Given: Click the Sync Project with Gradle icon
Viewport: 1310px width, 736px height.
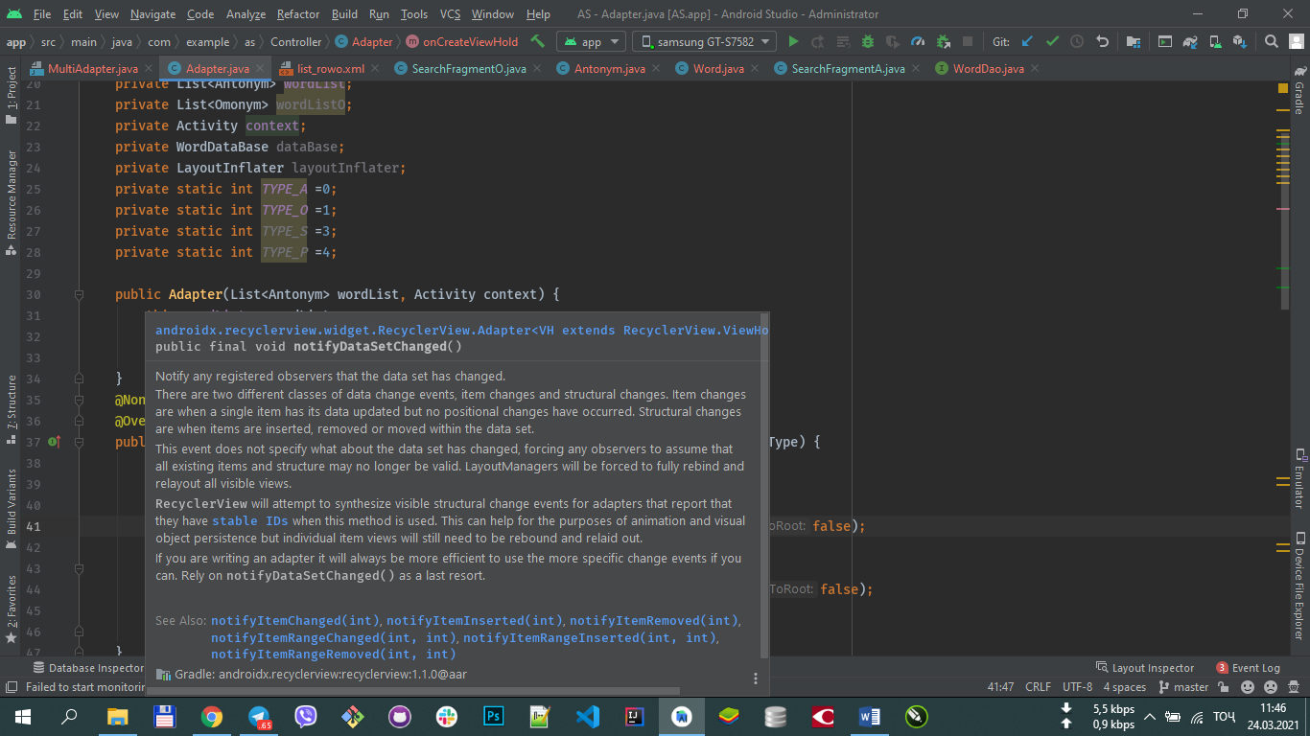Looking at the screenshot, I should 1190,42.
